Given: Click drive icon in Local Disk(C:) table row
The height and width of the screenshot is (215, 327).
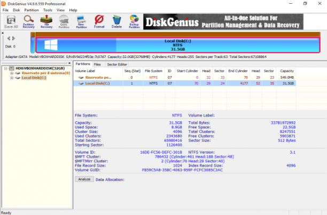Looking at the screenshot, I should (81, 84).
